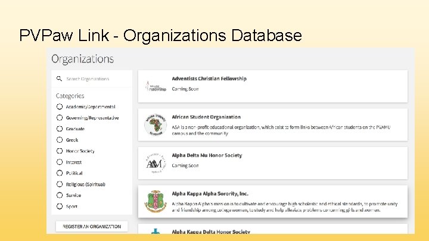Image resolution: width=429 pixels, height=241 pixels.
Task: Click the Categories heading
Action: pyautogui.click(x=70, y=96)
